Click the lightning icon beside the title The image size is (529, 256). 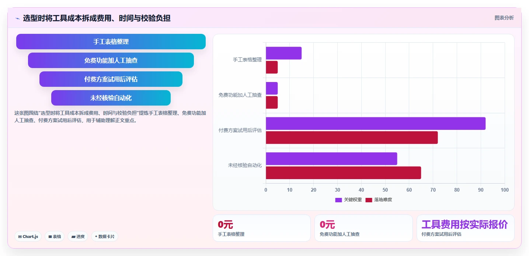(x=18, y=18)
